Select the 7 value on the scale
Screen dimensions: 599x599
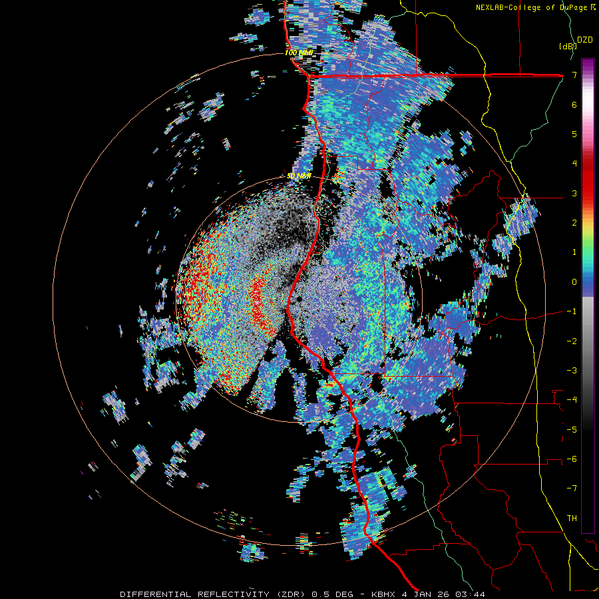click(574, 75)
